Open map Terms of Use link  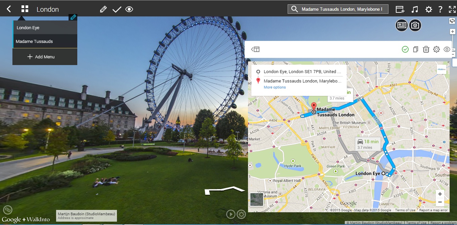(x=405, y=210)
